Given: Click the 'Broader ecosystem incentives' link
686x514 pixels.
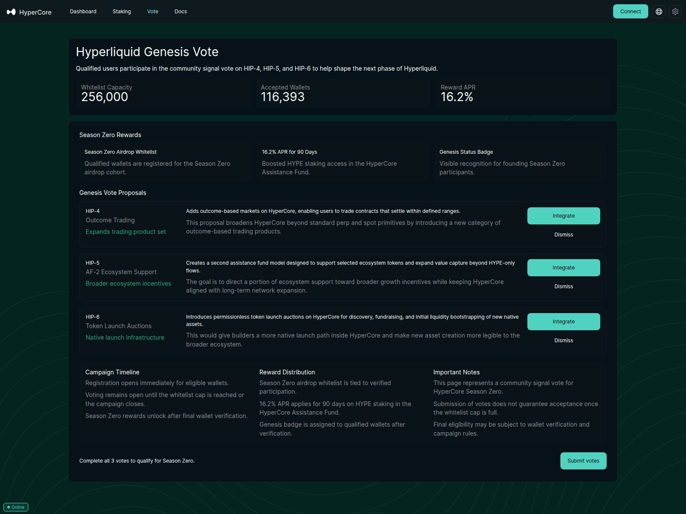Looking at the screenshot, I should 128,283.
